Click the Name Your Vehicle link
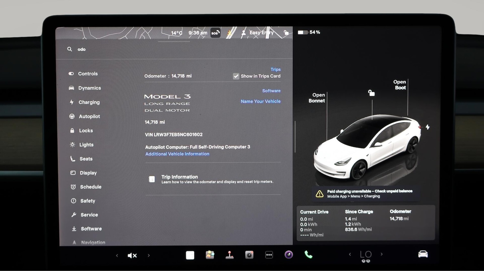 click(261, 101)
